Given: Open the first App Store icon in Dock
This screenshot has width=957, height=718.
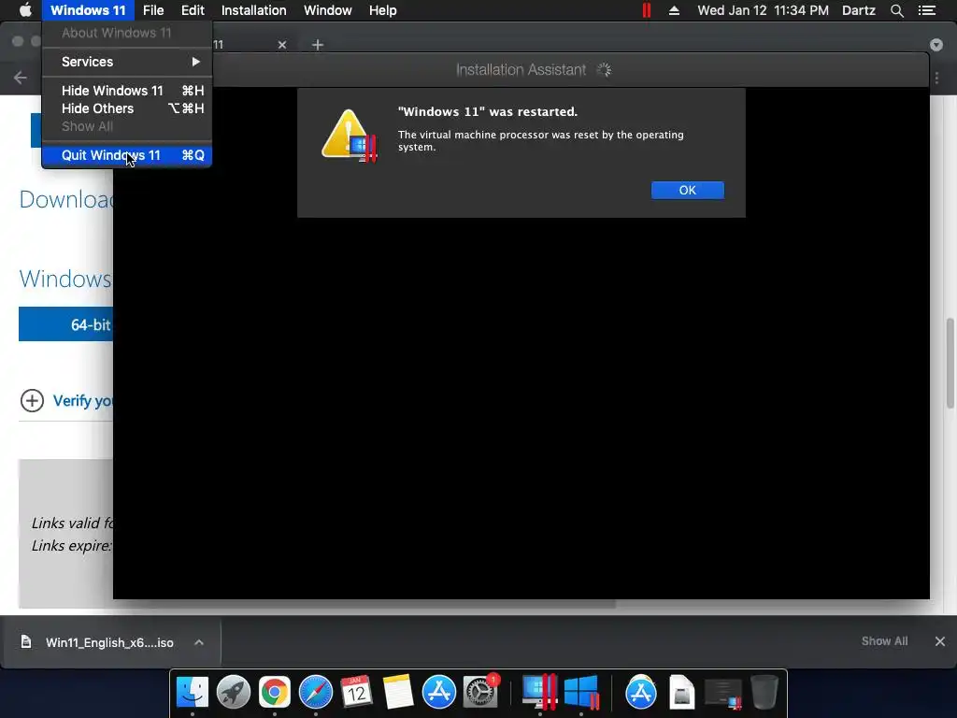Looking at the screenshot, I should [439, 693].
